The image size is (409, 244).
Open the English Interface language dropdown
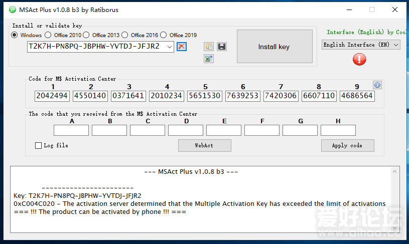point(361,45)
